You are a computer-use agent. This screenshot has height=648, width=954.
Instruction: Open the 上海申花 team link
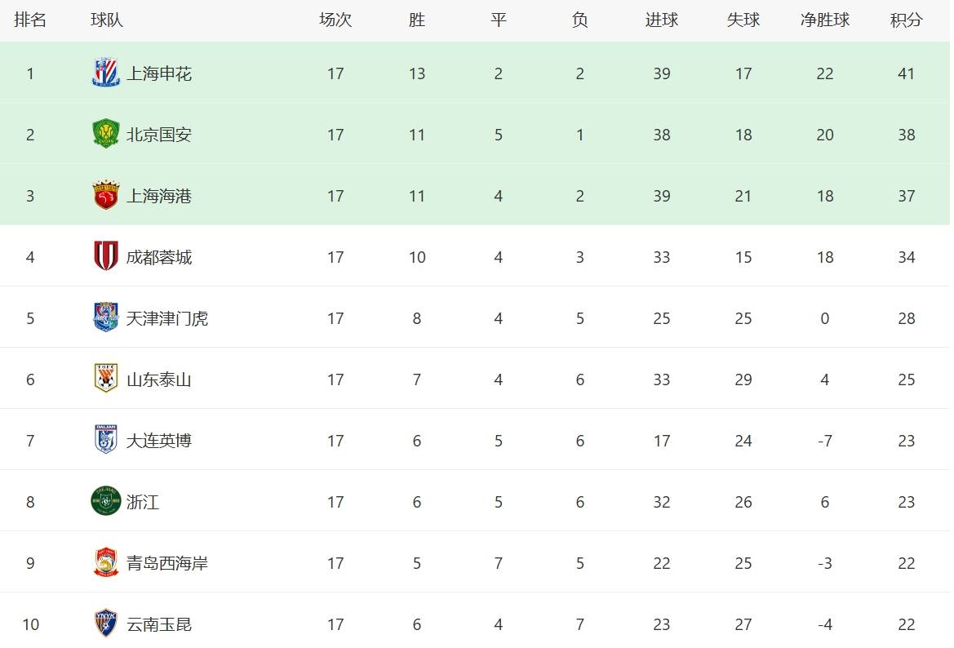point(159,73)
